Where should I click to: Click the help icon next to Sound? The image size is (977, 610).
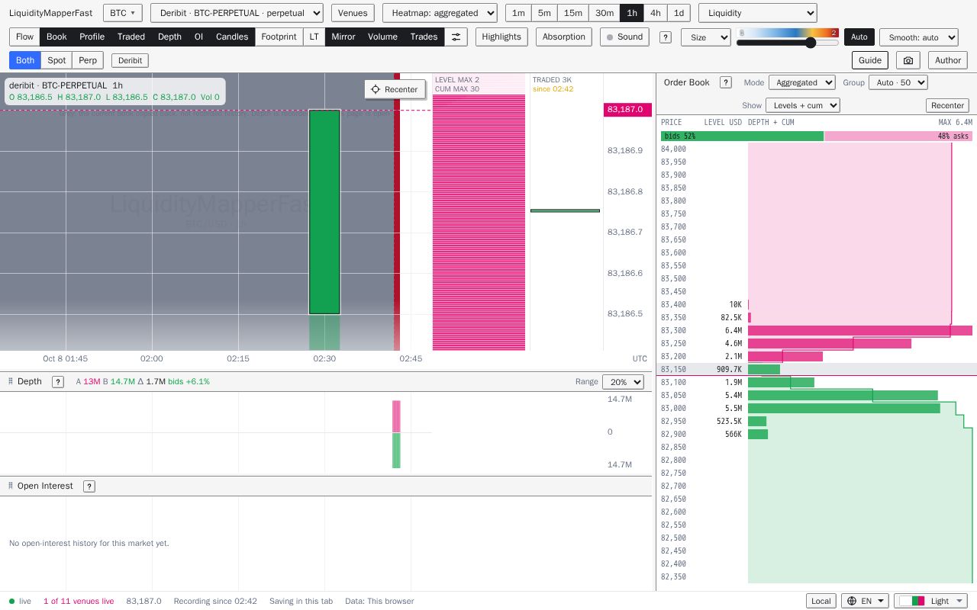click(x=666, y=37)
